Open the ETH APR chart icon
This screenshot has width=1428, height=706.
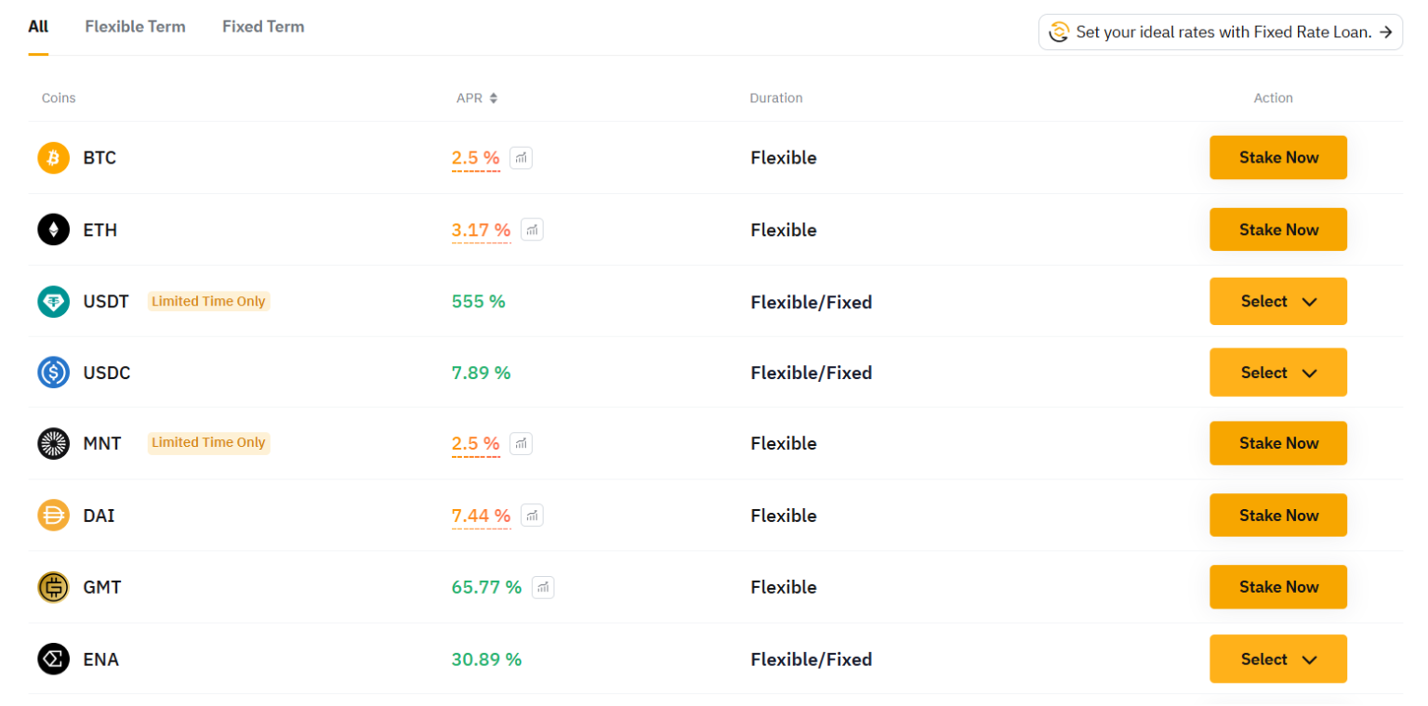[x=532, y=229]
